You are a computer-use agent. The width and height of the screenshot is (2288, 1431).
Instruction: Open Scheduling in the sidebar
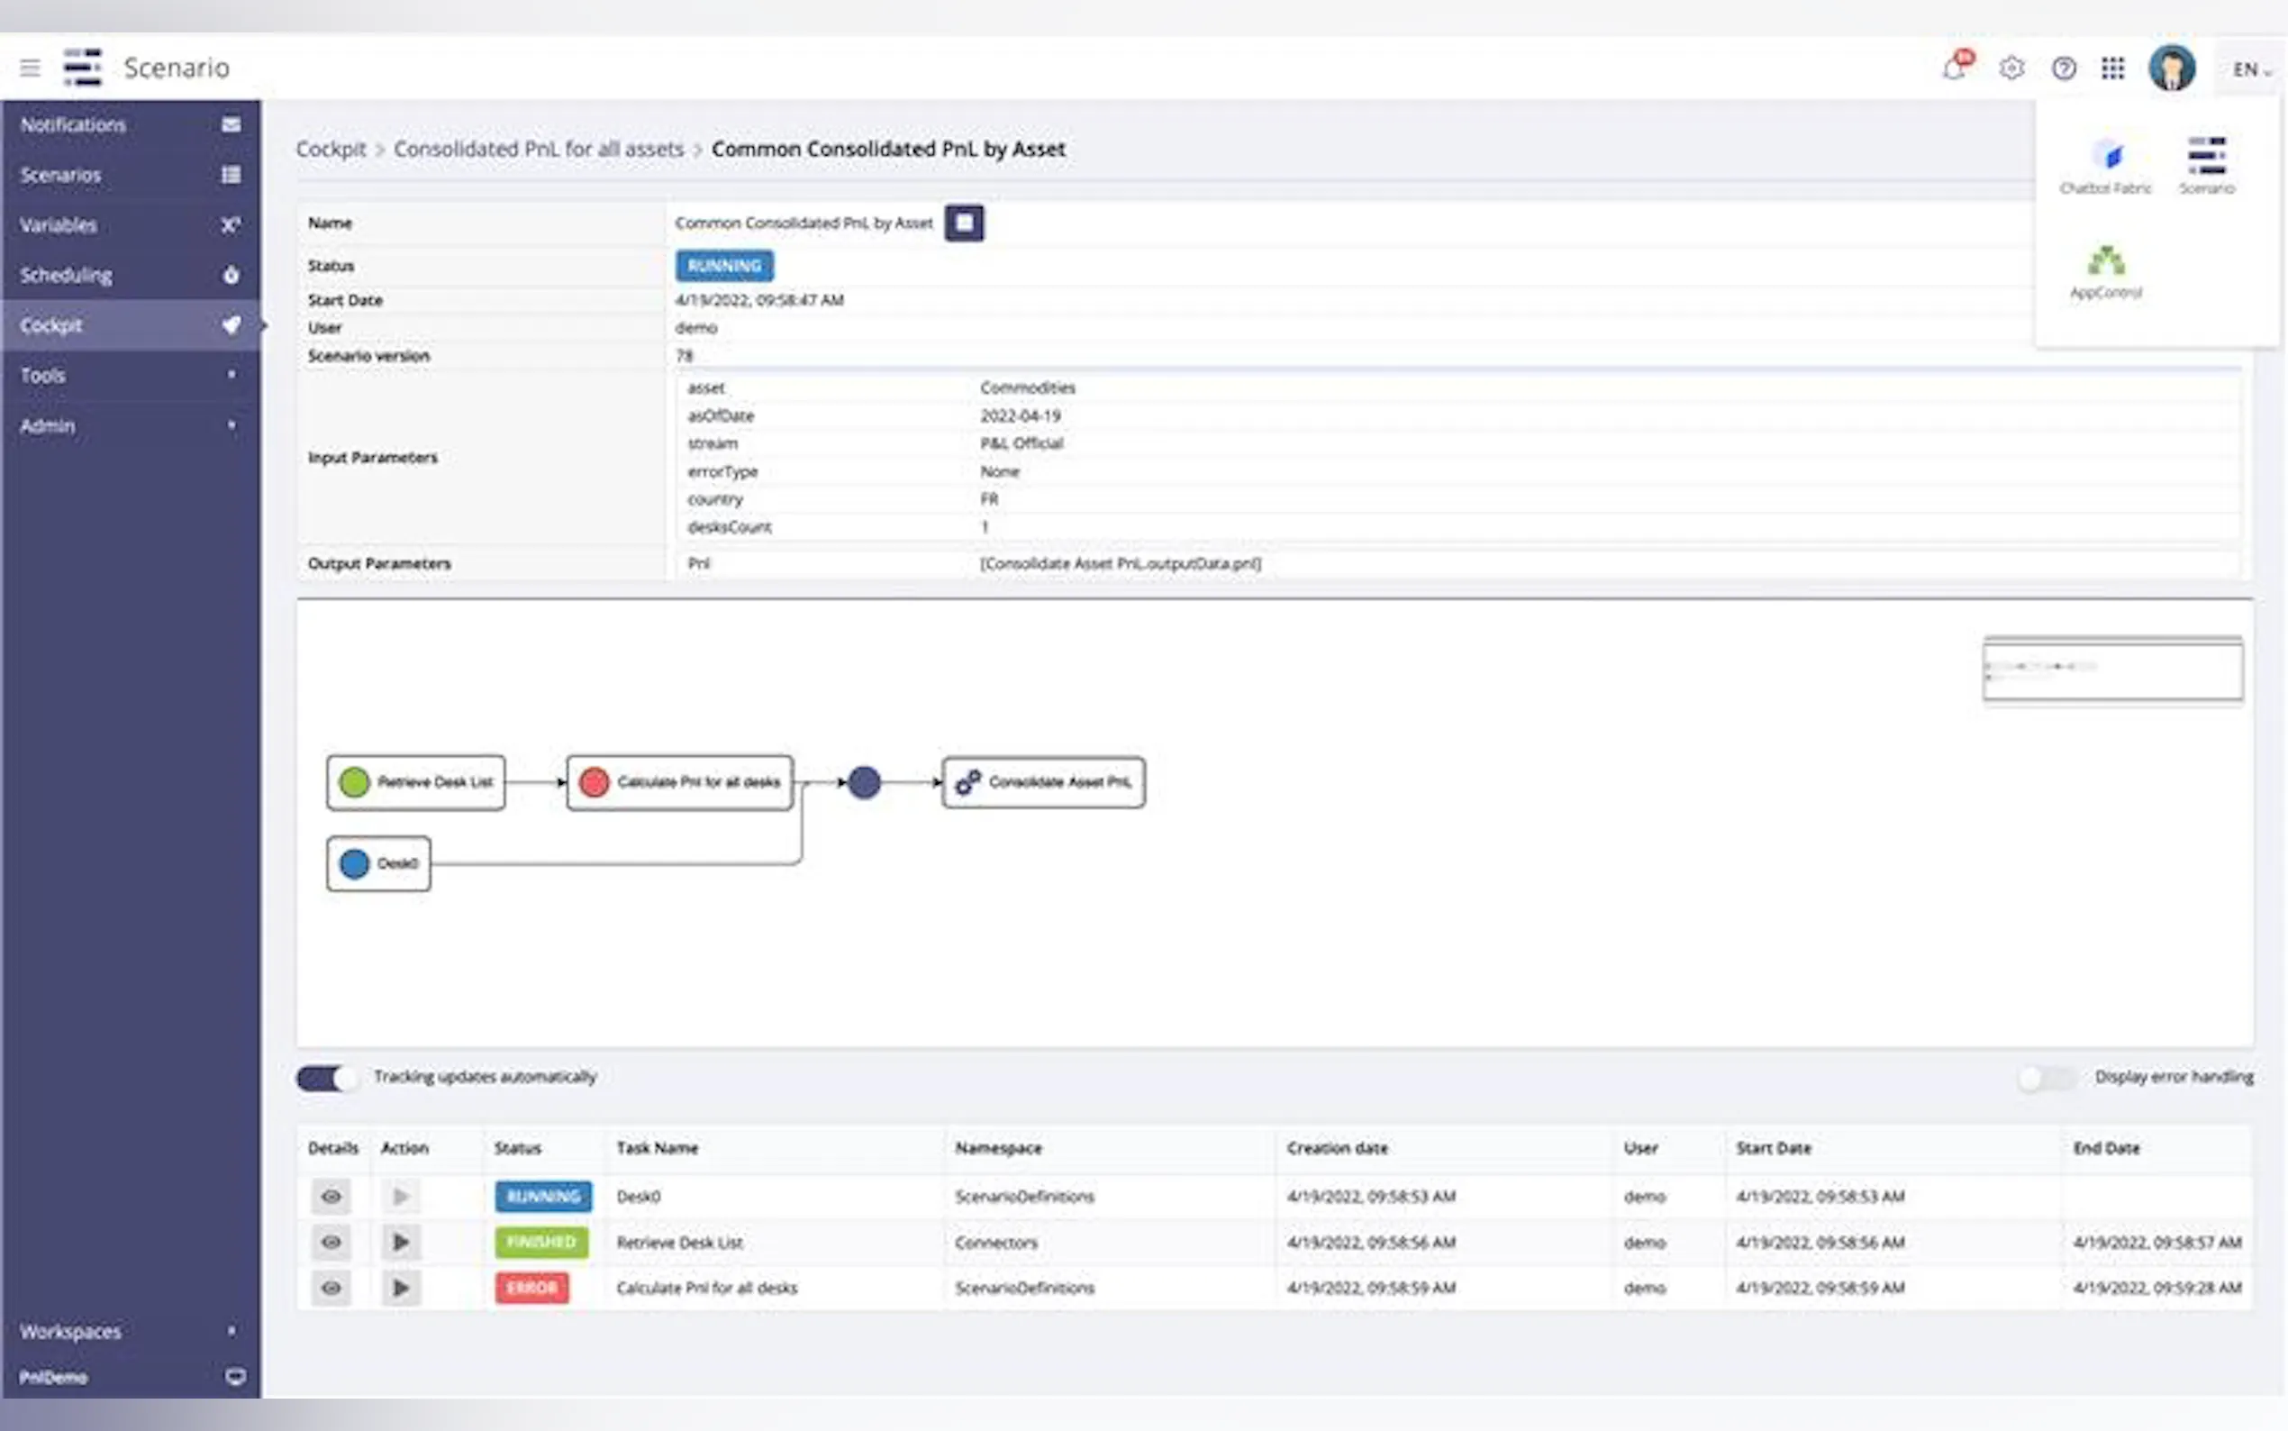coord(130,276)
